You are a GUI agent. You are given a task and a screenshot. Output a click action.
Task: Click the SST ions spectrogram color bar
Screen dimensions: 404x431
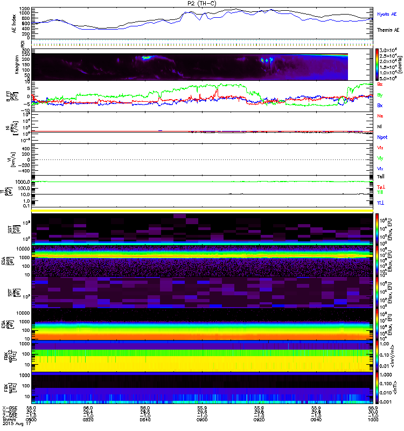click(x=377, y=230)
